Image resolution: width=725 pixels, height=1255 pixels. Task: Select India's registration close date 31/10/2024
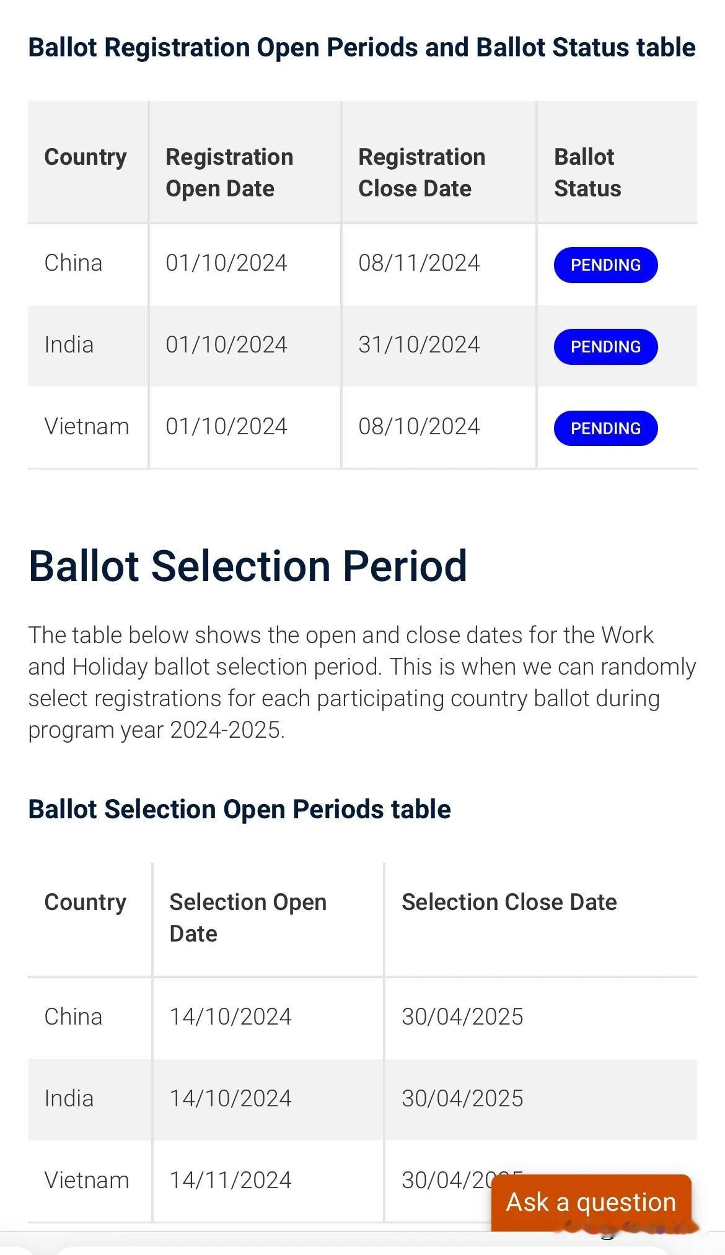[x=419, y=345]
